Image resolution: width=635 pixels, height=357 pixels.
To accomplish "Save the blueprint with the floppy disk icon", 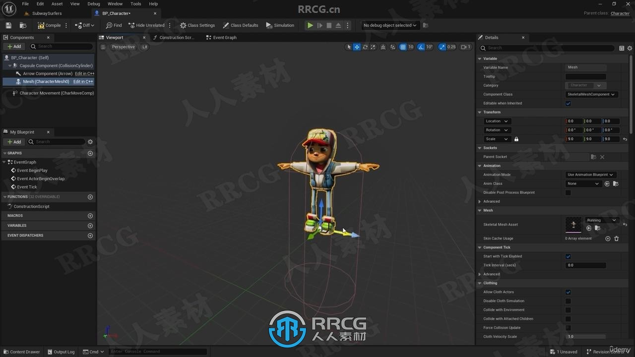I will pos(8,25).
